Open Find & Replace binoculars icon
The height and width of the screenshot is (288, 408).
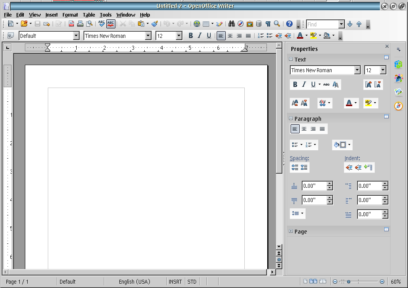231,24
